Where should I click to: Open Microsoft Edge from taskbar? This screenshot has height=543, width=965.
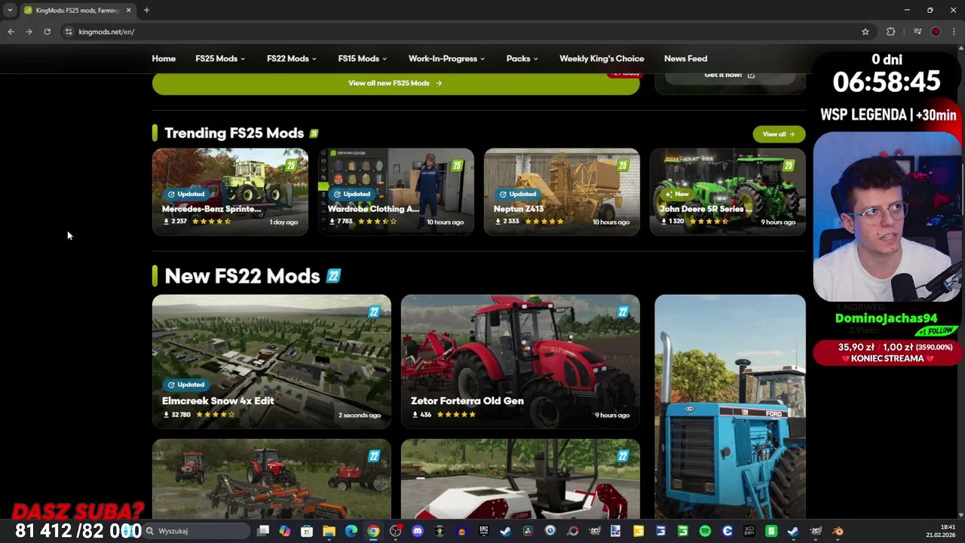point(351,531)
